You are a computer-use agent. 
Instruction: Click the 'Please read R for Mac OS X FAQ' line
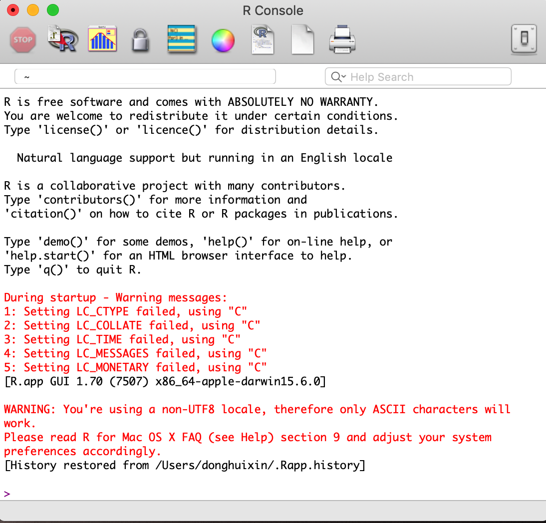248,438
